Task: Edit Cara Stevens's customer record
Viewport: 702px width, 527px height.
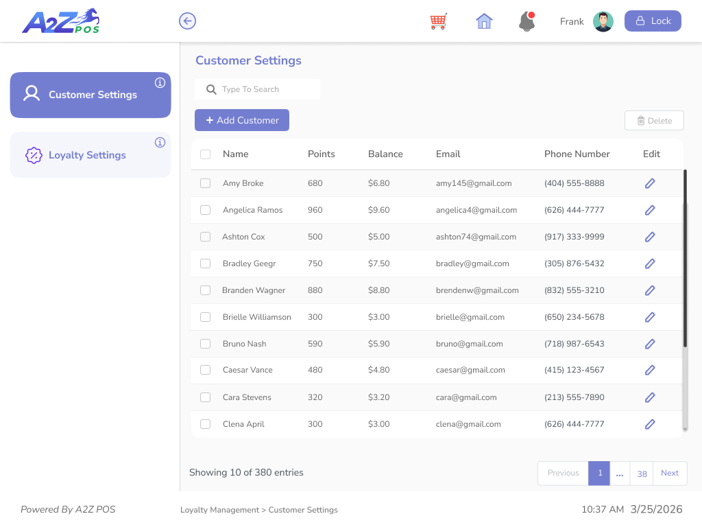Action: 649,397
